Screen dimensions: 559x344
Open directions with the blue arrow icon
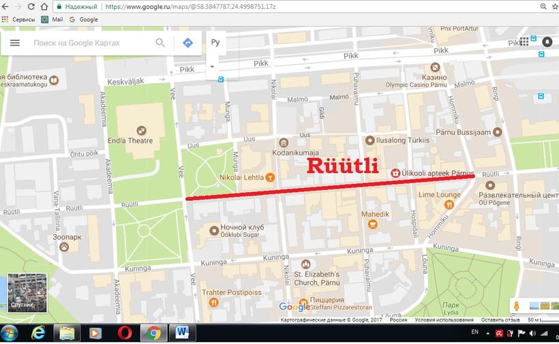point(187,43)
